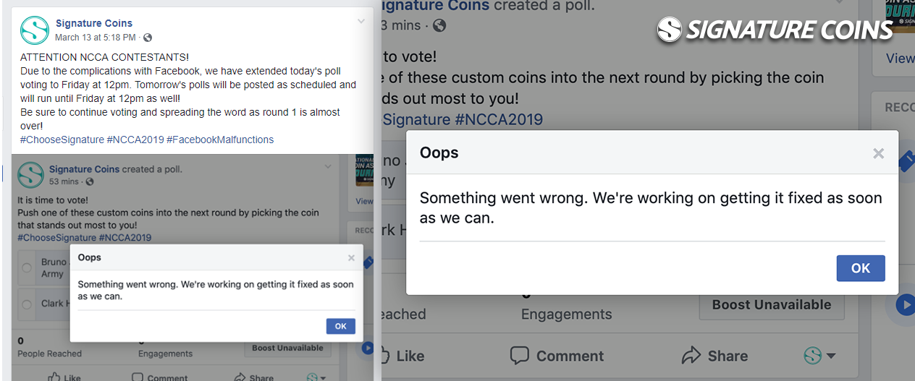
Task: Click the globe privacy icon beside March 13 timestamp
Action: [x=148, y=38]
